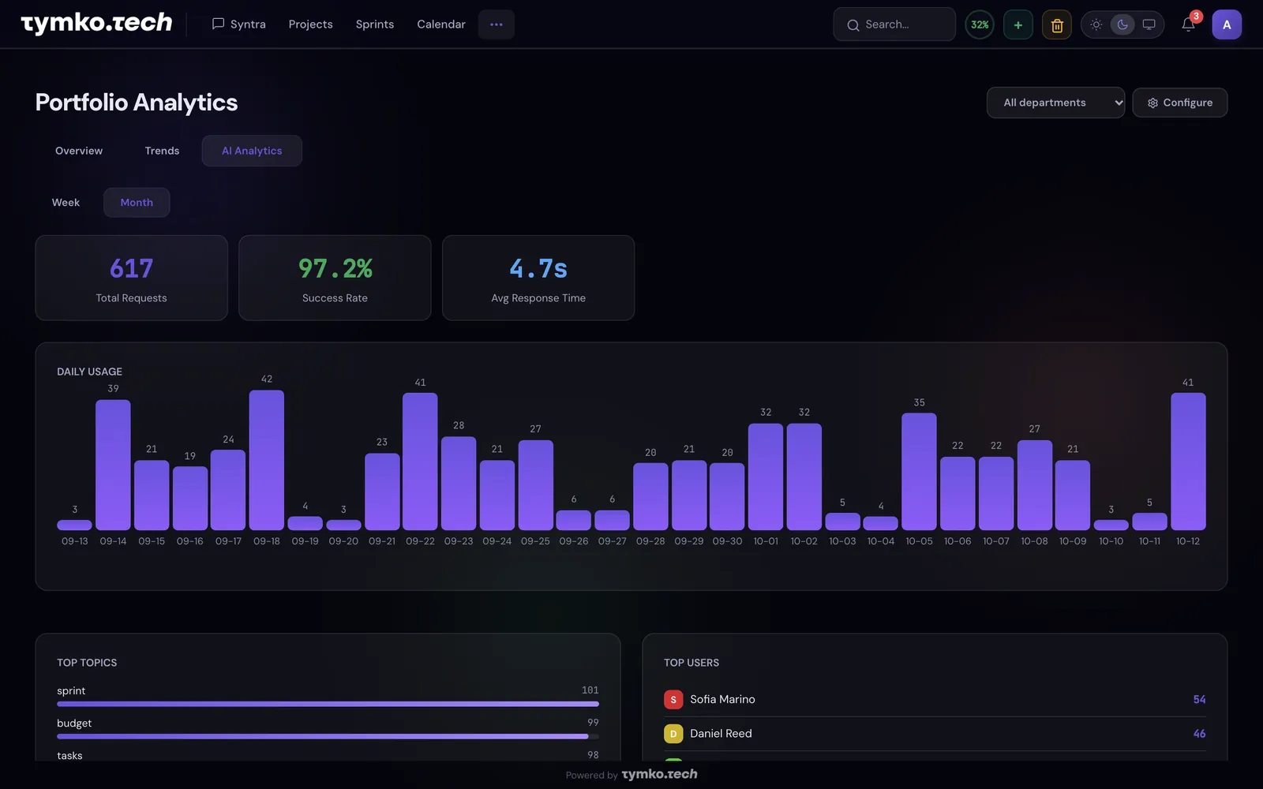
Task: Open the All departments dropdown
Action: tap(1055, 103)
